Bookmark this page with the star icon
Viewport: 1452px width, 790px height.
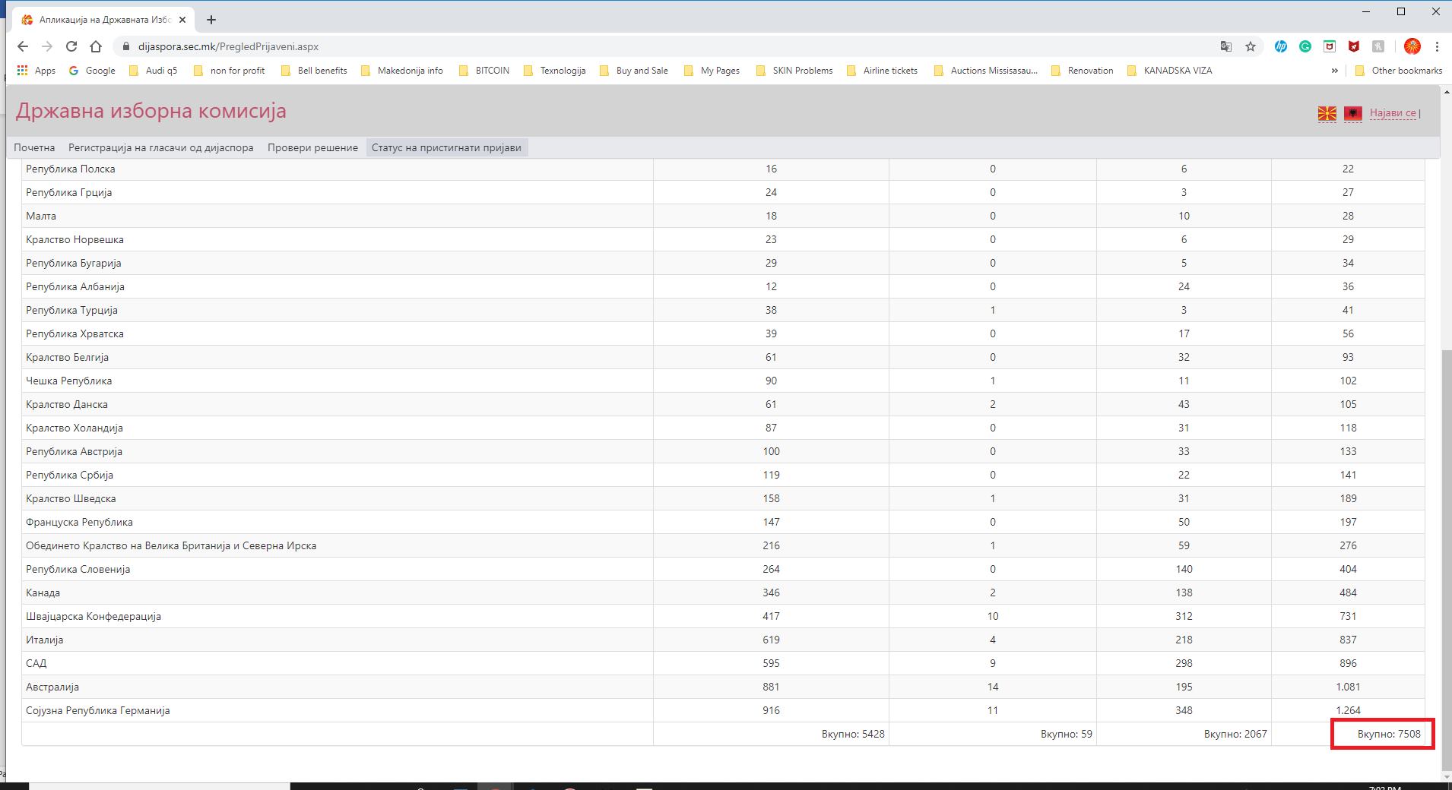click(1251, 46)
